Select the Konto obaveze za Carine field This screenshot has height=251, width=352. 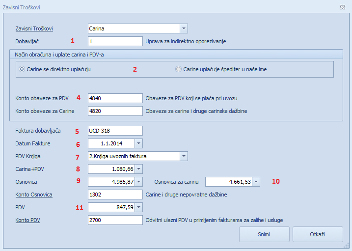click(x=115, y=111)
